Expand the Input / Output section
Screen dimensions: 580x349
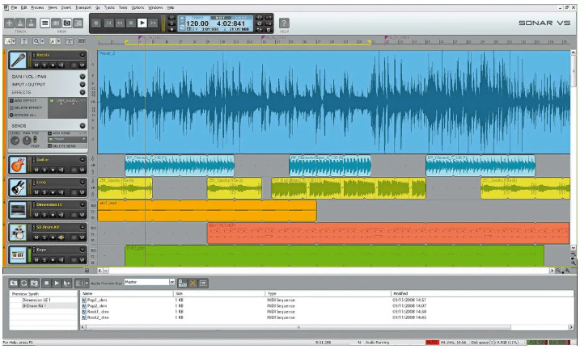point(83,84)
